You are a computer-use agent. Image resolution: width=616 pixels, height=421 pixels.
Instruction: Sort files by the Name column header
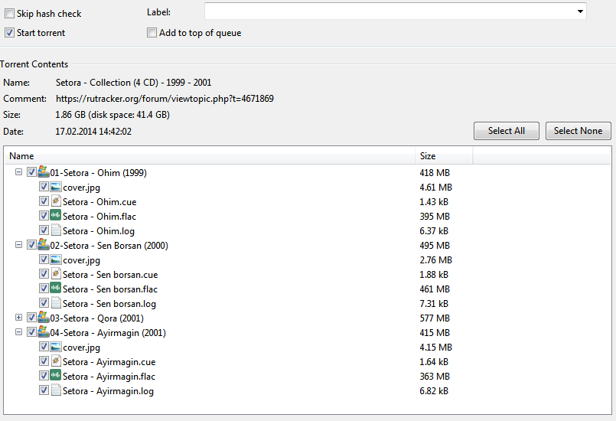[x=210, y=156]
